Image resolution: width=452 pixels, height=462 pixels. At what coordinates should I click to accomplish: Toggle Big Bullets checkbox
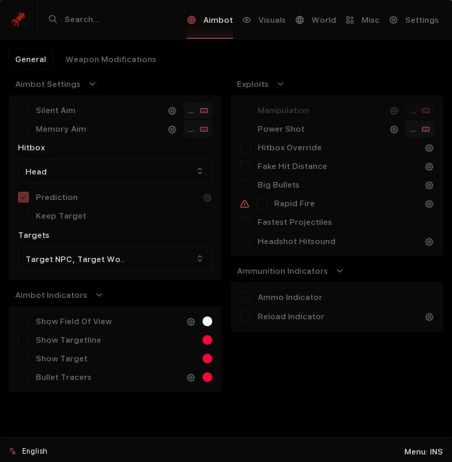coord(245,185)
